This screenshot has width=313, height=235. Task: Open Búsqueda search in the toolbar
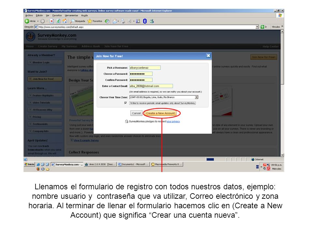[x=78, y=21]
